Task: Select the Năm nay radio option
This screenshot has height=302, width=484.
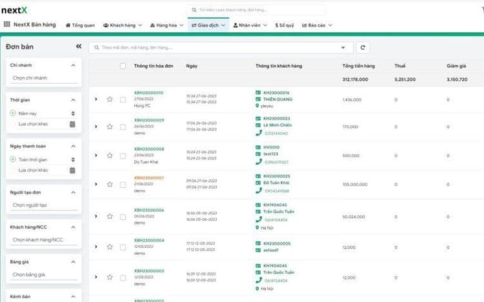Action: 13,113
